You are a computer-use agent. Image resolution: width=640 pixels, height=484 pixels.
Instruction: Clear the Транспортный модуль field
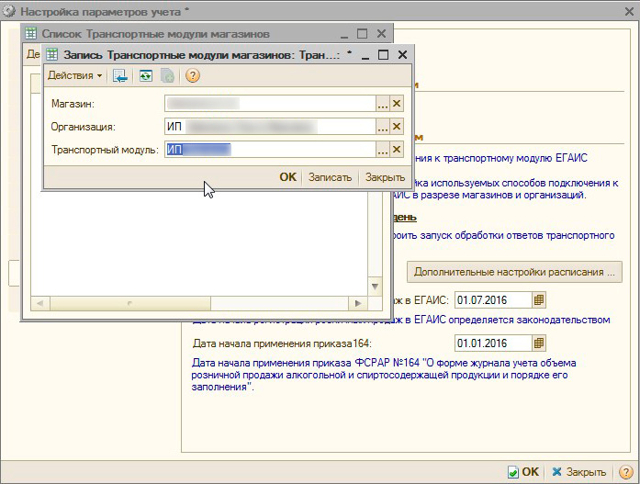[397, 150]
